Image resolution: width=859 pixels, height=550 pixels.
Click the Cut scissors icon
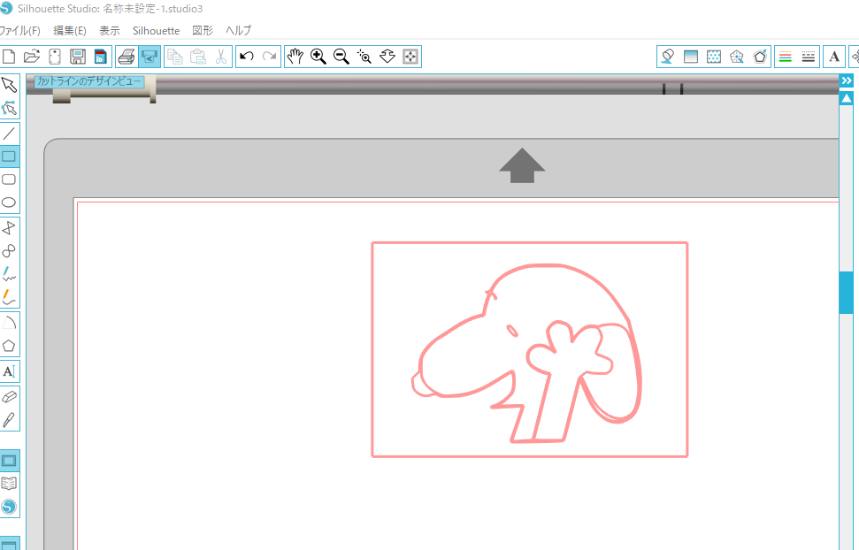coord(221,57)
